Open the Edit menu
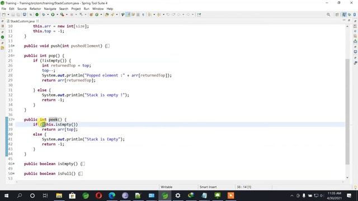Image resolution: width=358 pixels, height=201 pixels. 12,9
